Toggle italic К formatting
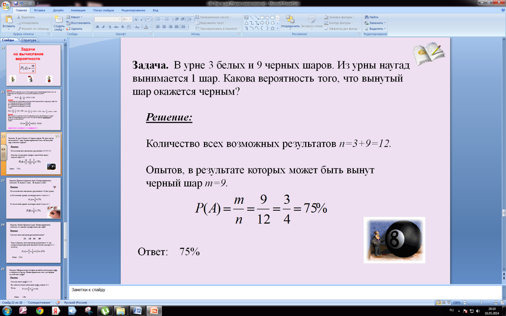This screenshot has height=316, width=506. tap(103, 27)
